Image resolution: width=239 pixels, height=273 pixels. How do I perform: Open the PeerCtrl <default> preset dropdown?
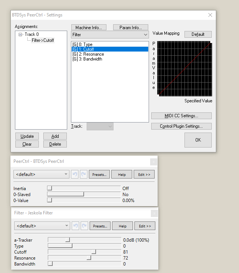click(41, 174)
